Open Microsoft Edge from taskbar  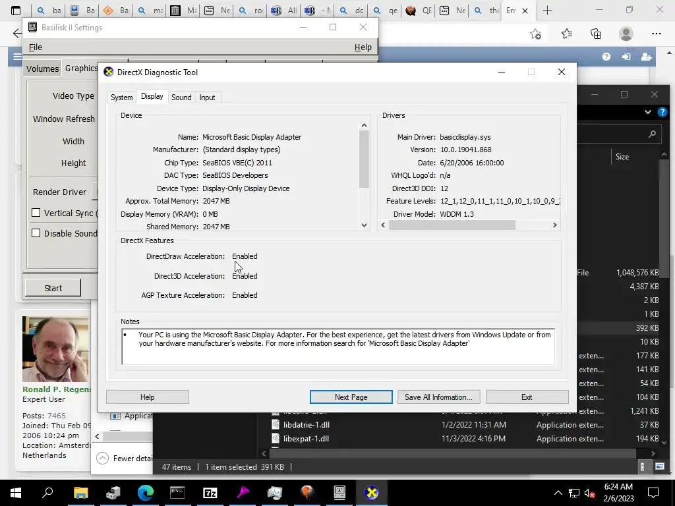146,493
